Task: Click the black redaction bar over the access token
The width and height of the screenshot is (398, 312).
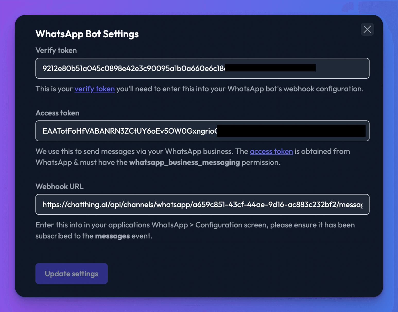Action: pyautogui.click(x=291, y=131)
